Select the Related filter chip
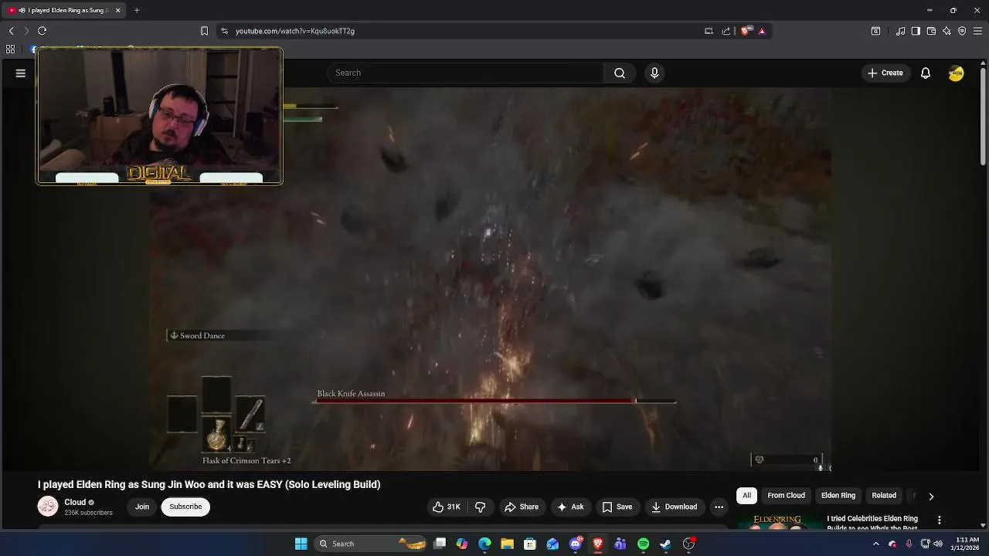This screenshot has width=989, height=556. (x=884, y=495)
